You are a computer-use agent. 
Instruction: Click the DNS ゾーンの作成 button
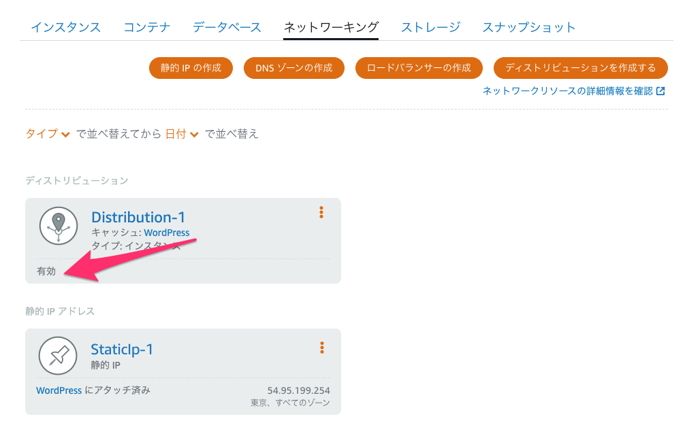coord(293,68)
